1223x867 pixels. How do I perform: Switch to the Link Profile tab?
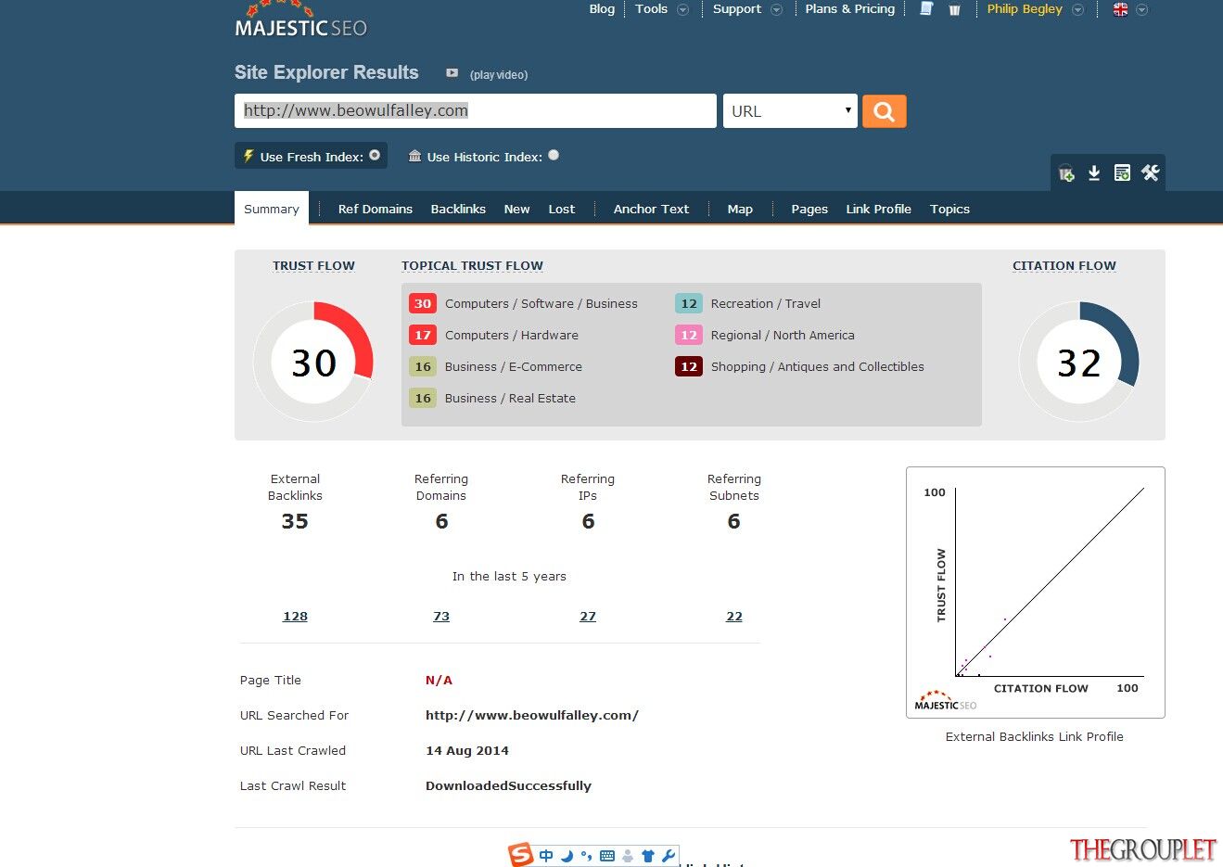(x=878, y=209)
